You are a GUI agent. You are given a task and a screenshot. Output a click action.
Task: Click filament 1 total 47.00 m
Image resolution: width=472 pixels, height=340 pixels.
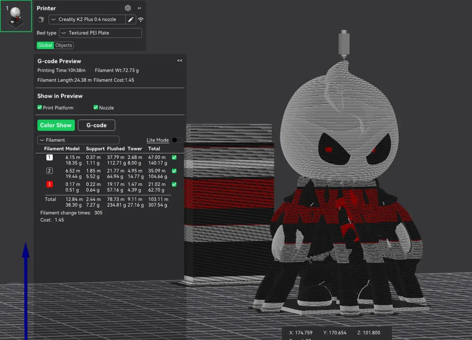click(x=157, y=158)
